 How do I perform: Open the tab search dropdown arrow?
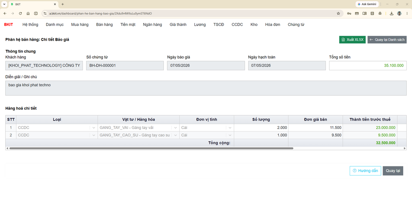(4, 4)
